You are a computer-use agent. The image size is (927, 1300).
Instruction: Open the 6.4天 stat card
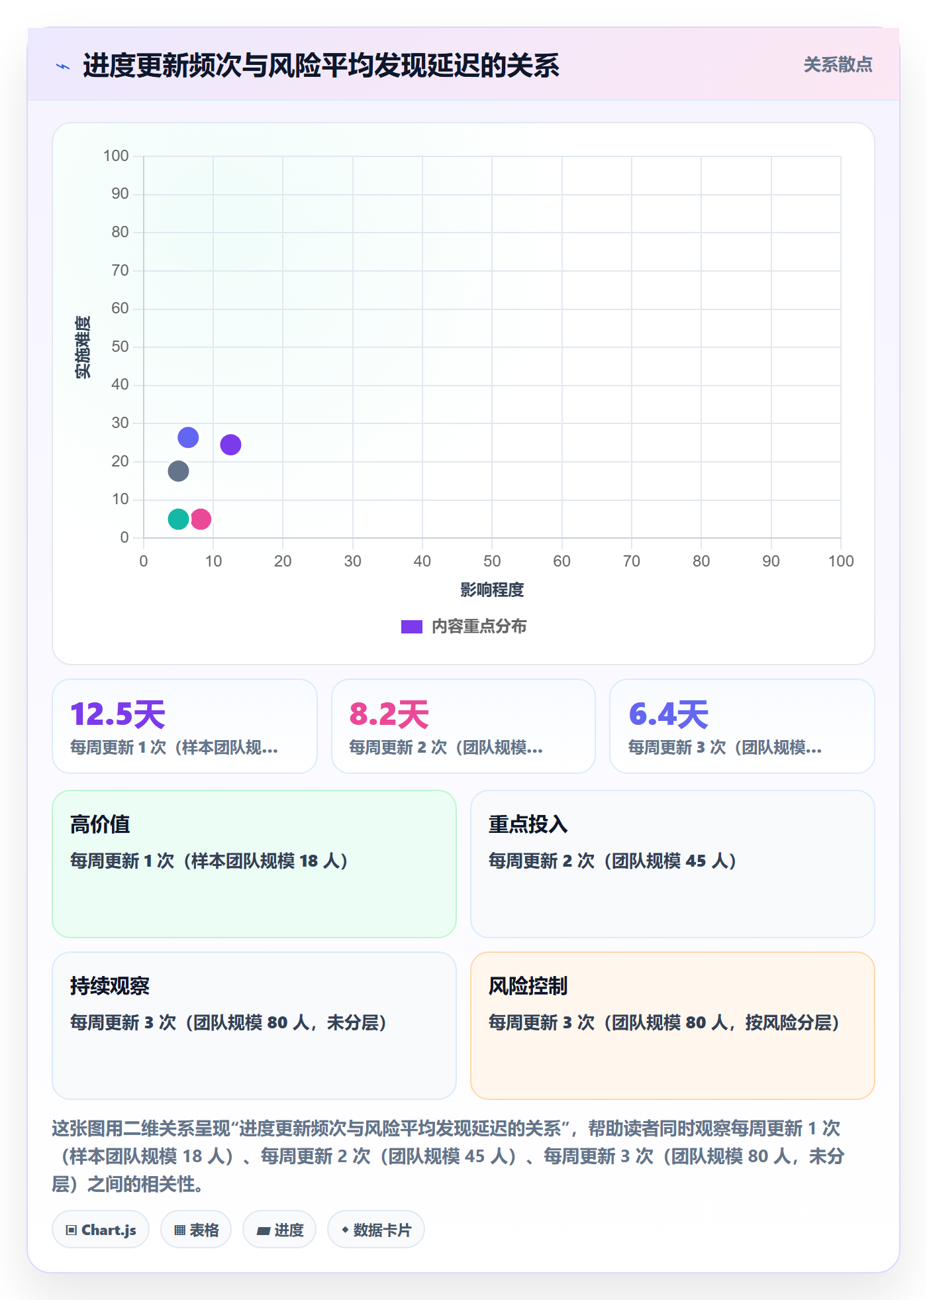click(x=742, y=726)
